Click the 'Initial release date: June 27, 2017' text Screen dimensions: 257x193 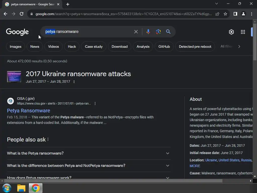[x=216, y=153]
